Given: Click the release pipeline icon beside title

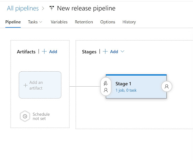Looking at the screenshot, I should [x=52, y=8].
